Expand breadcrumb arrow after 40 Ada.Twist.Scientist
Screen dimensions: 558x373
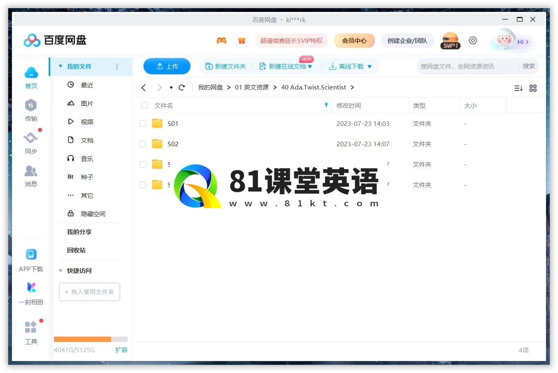352,87
